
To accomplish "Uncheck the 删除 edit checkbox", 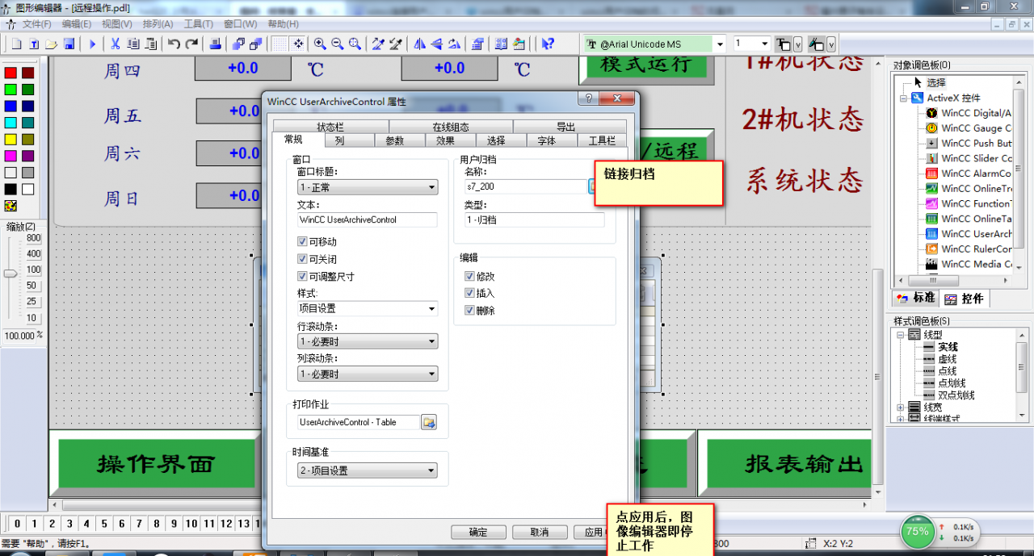I will pos(469,310).
